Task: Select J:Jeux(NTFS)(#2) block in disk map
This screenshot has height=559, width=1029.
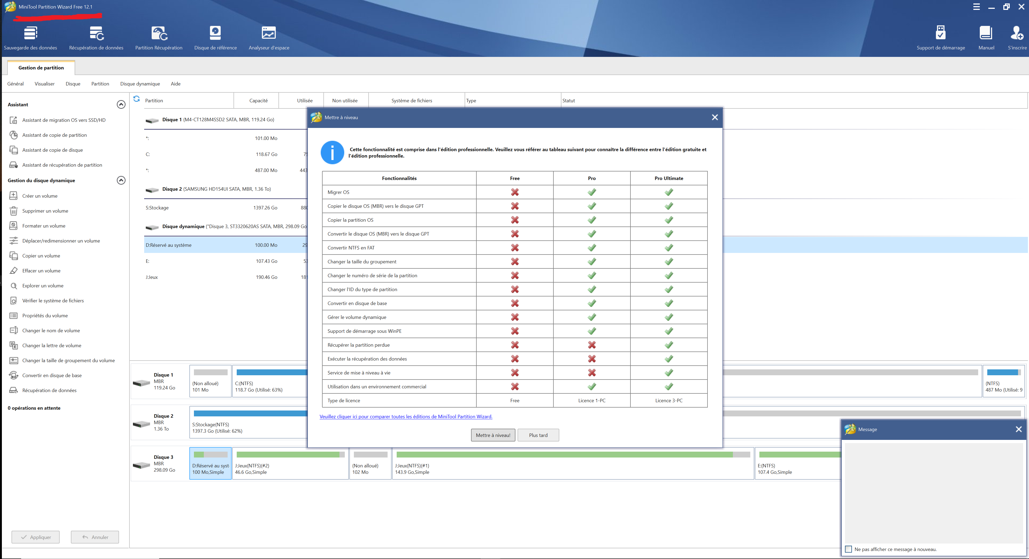Action: point(290,463)
